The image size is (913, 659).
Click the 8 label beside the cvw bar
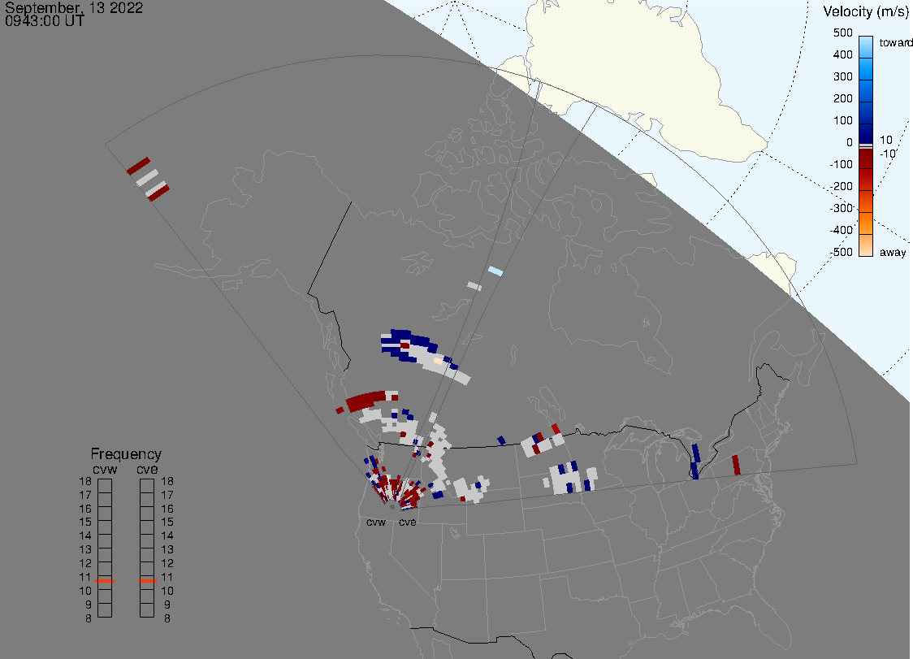(x=89, y=619)
